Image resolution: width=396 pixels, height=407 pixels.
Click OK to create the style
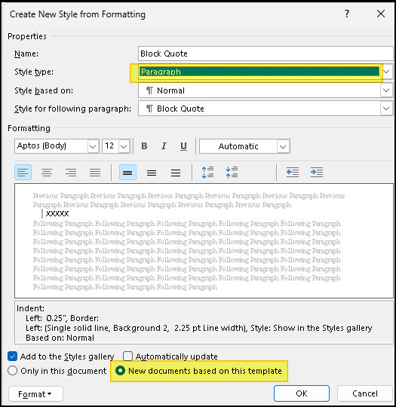click(x=302, y=393)
